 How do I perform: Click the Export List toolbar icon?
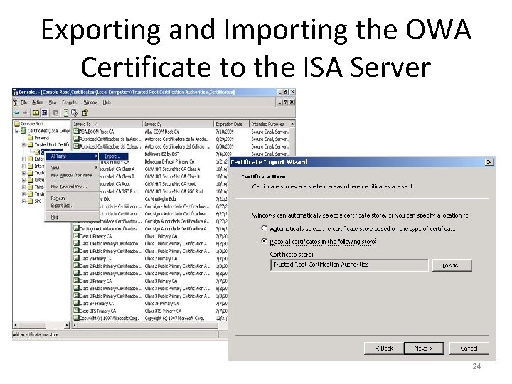(x=75, y=112)
